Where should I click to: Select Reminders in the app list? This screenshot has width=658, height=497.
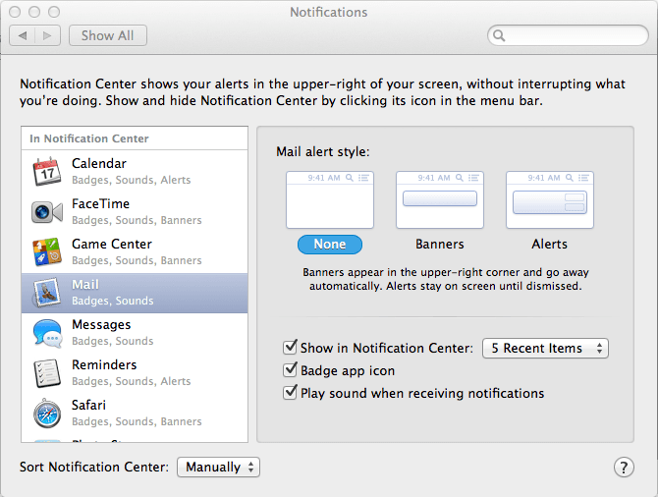click(x=135, y=373)
